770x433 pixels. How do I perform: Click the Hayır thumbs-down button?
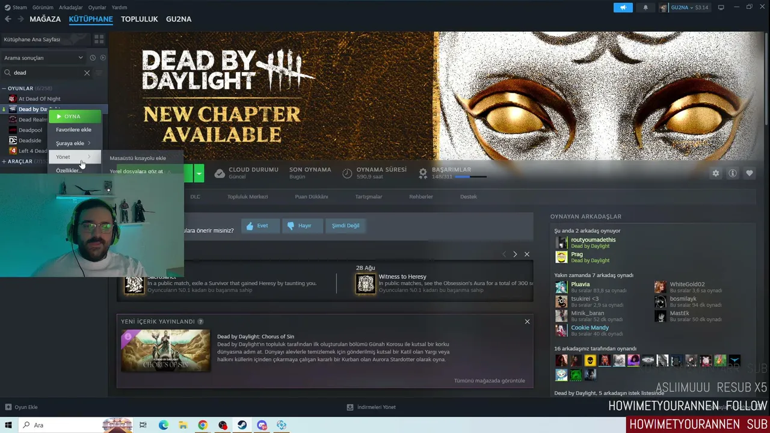coord(303,226)
